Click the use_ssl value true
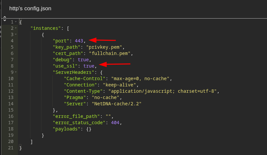The image size is (267, 155). tap(89, 66)
